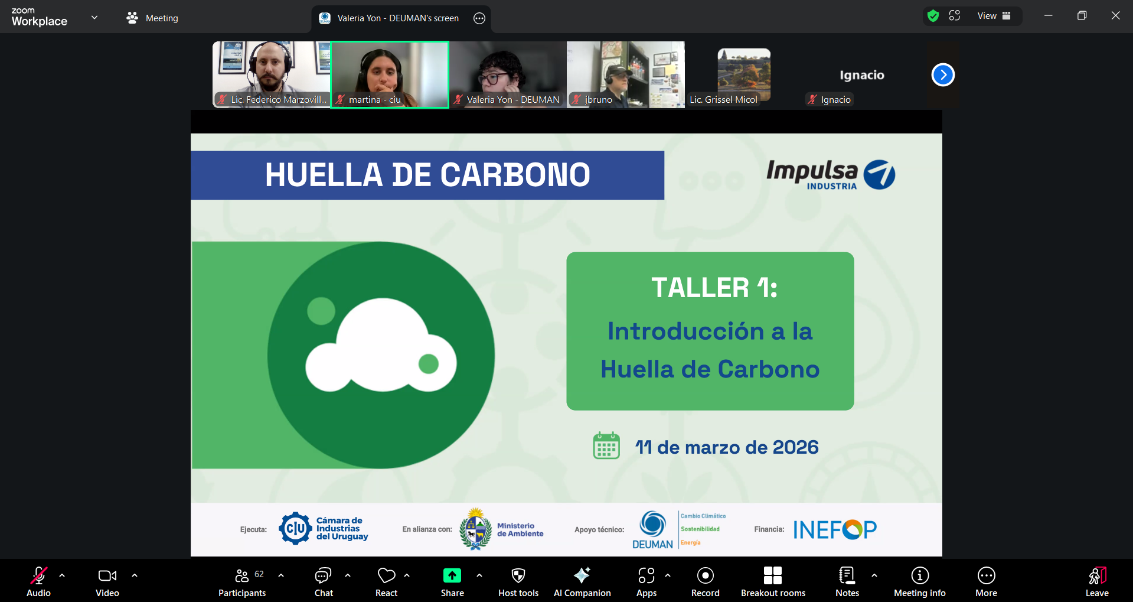Show next participants with the blue arrow
Image resolution: width=1133 pixels, height=602 pixels.
point(943,75)
